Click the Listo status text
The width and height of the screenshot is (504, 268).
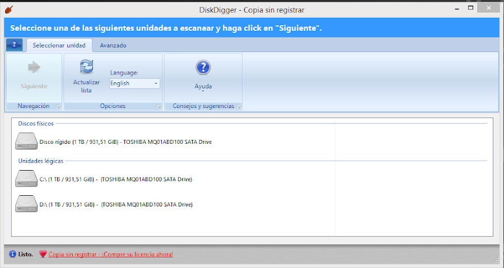(25, 254)
